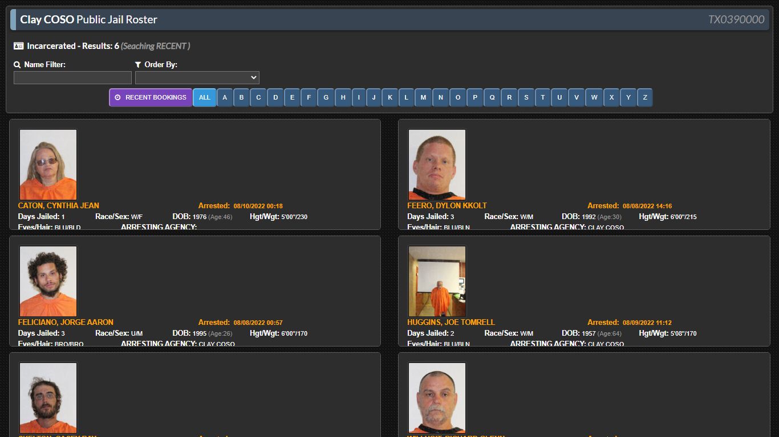Open Joe Tomrell Huggins' photo thumbnail

tap(437, 281)
